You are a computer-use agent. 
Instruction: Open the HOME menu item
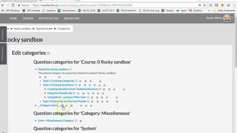click(13, 18)
